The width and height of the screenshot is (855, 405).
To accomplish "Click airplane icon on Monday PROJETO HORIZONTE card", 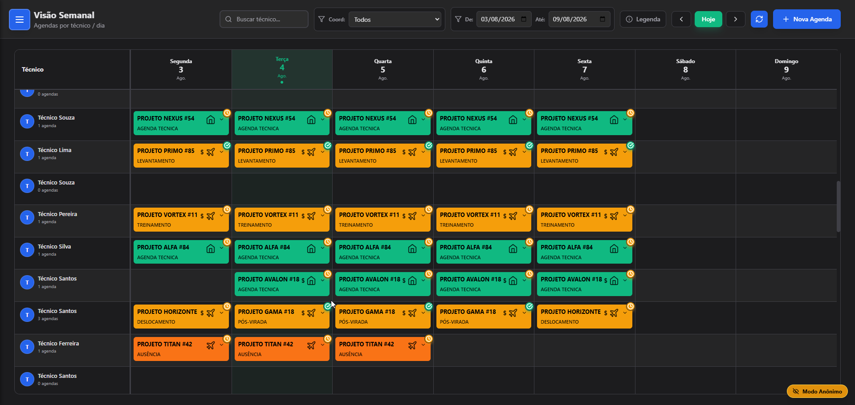I will tap(211, 313).
